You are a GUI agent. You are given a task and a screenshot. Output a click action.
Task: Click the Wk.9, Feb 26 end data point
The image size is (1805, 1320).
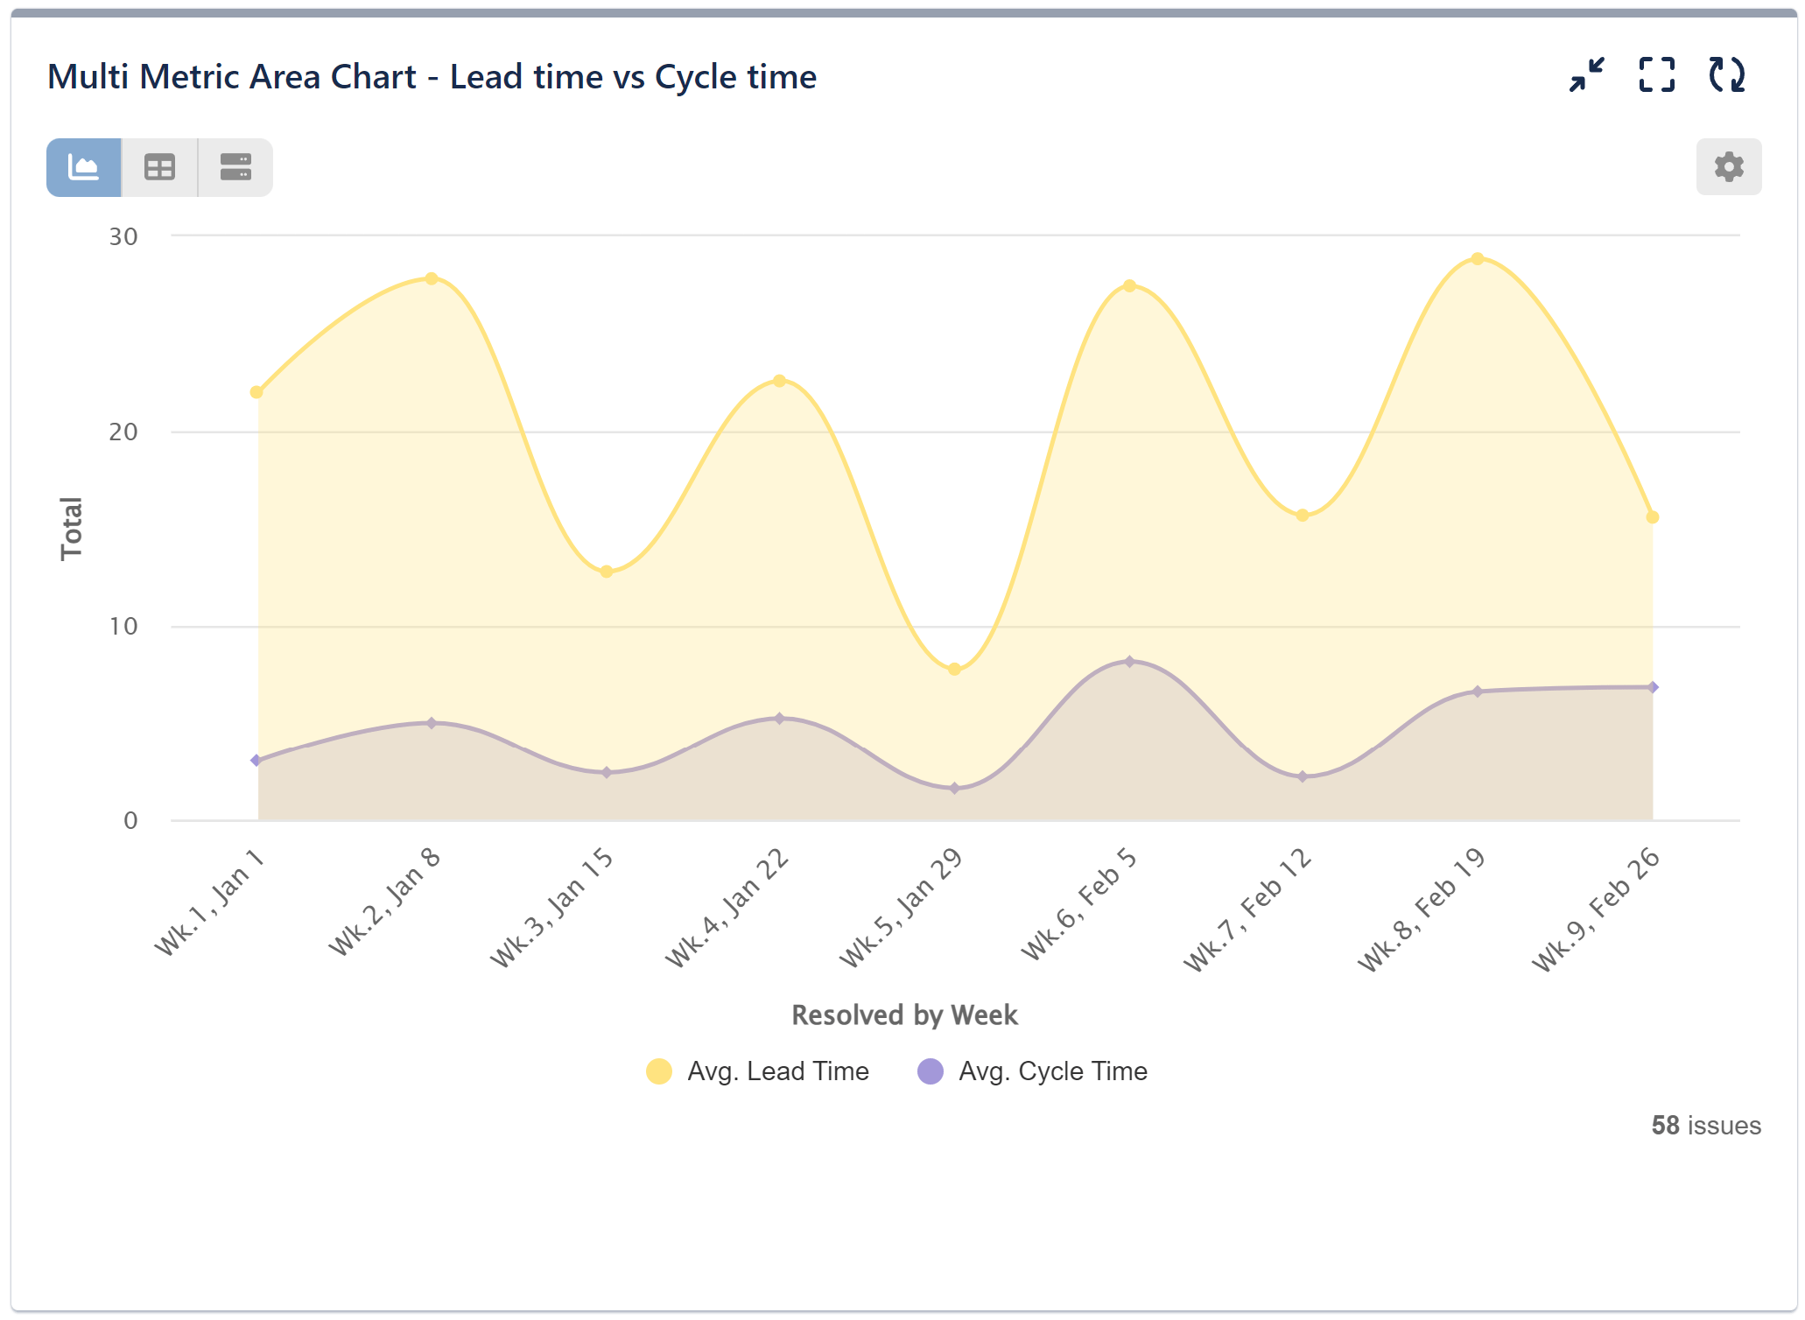1651,516
